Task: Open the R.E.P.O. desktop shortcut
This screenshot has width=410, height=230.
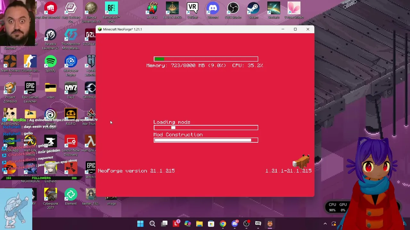Action: pyautogui.click(x=71, y=117)
